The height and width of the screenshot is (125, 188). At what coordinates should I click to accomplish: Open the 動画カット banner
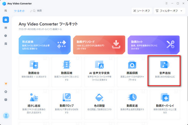point(154,45)
